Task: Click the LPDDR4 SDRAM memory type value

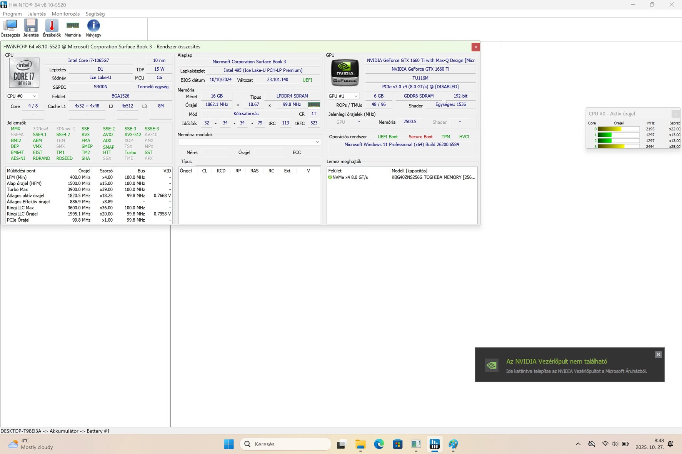Action: tap(292, 96)
